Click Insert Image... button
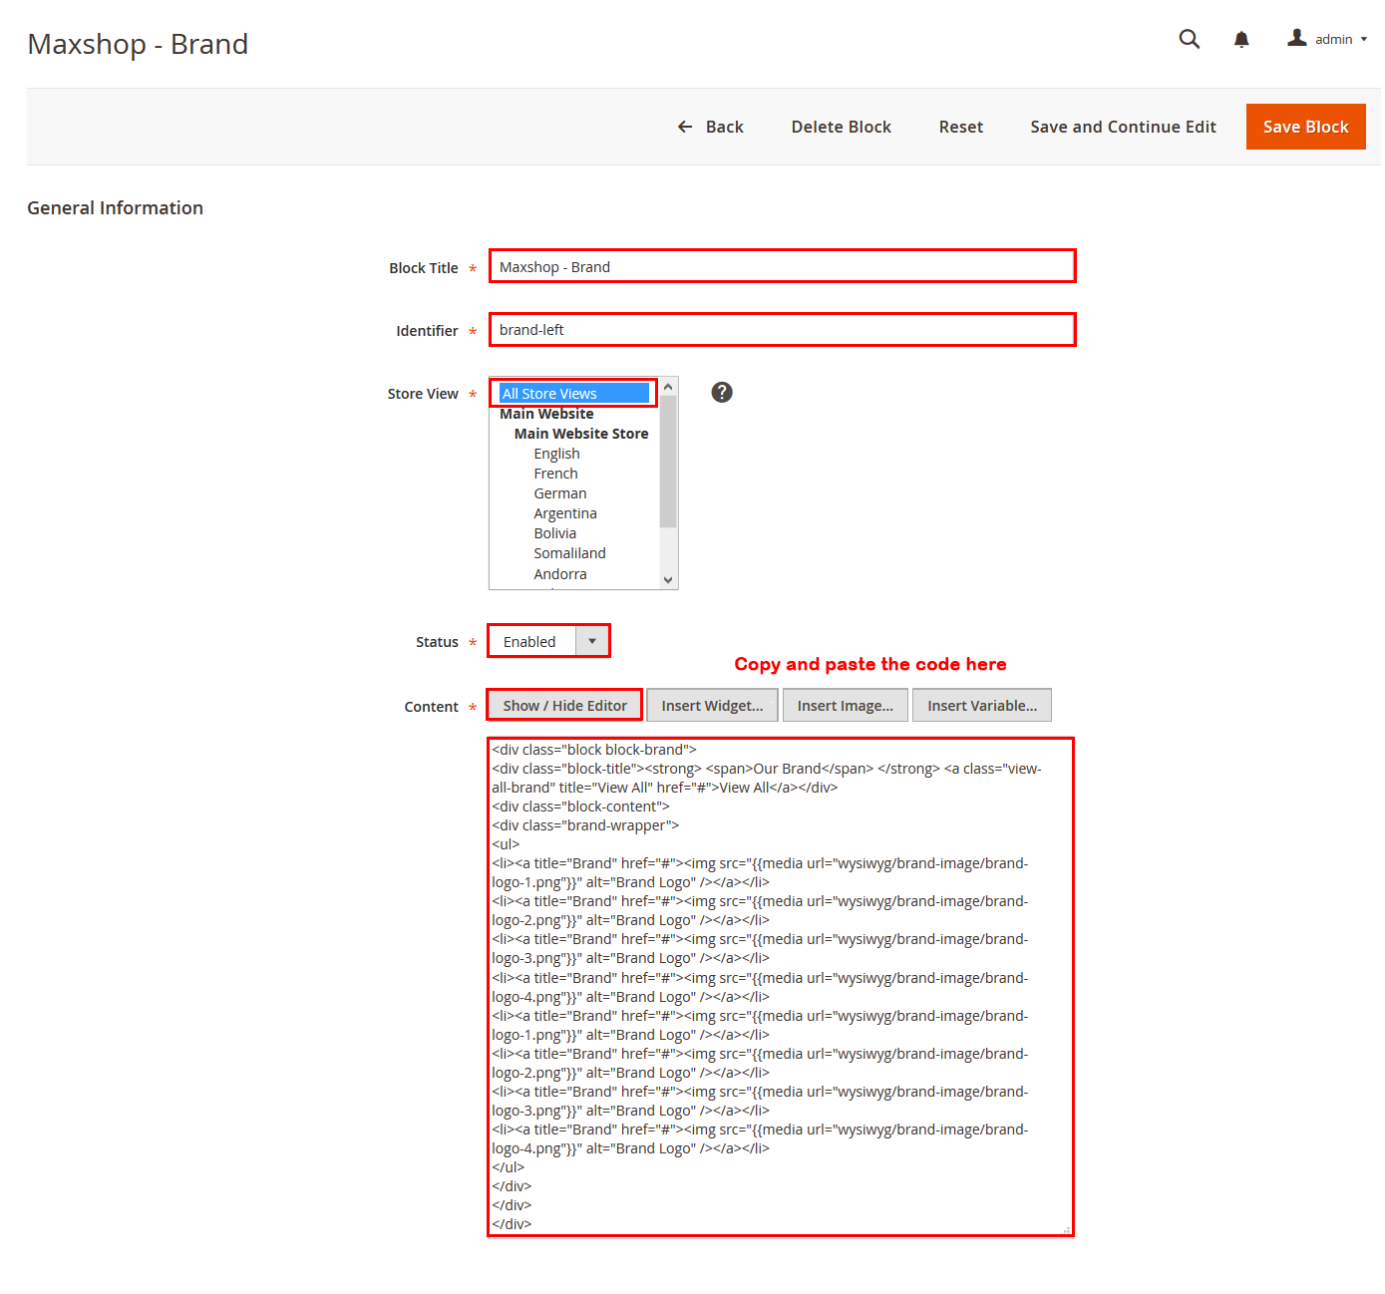The height and width of the screenshot is (1294, 1385). pos(845,705)
